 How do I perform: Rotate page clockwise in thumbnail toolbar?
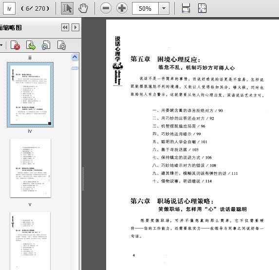tap(62, 45)
